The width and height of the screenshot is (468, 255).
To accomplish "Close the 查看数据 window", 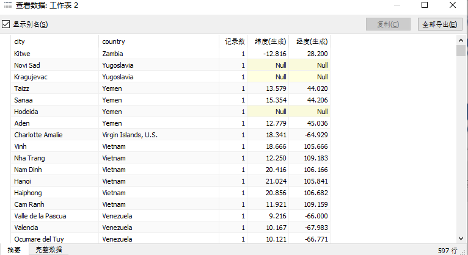I will point(453,5).
